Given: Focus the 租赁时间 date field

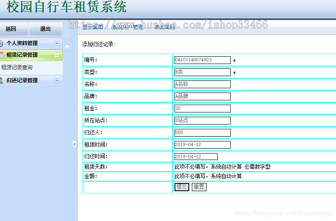Looking at the screenshot, I should pyautogui.click(x=203, y=145).
